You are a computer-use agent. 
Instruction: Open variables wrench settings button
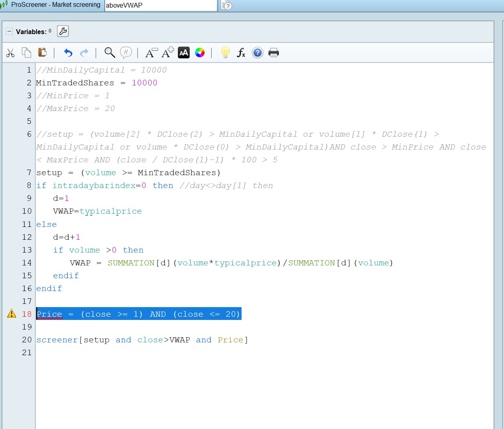coord(63,31)
